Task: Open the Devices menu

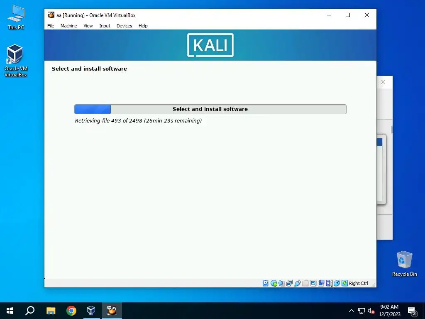Action: pos(125,26)
